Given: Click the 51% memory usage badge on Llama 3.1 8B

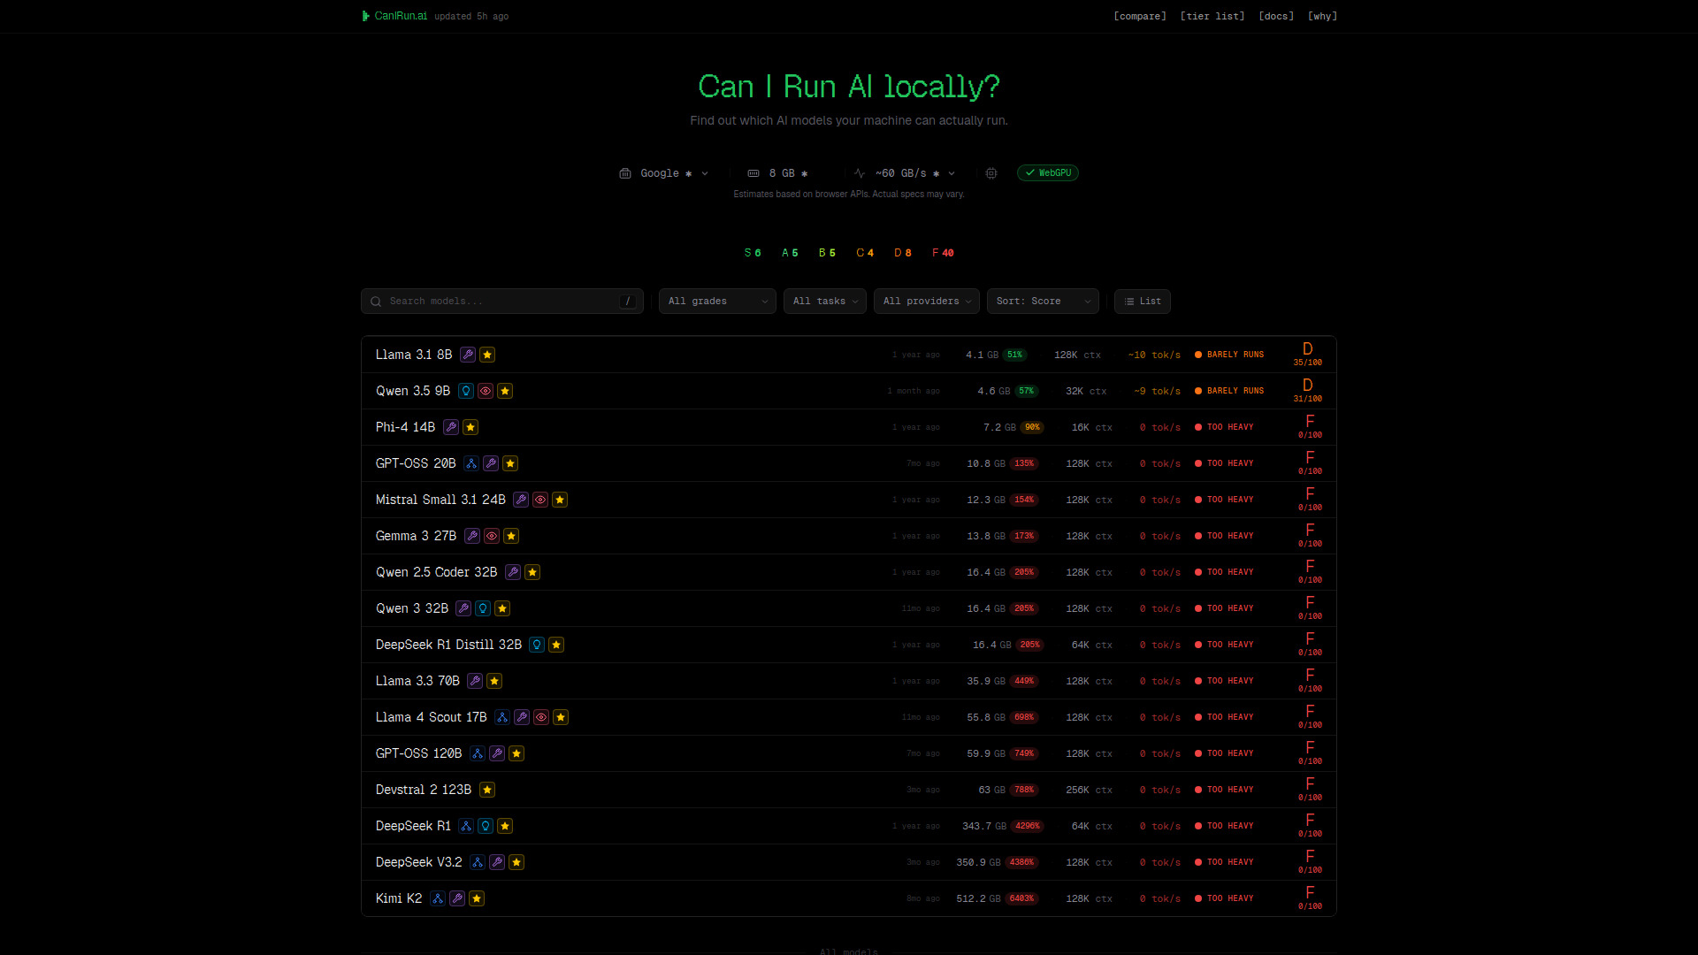Looking at the screenshot, I should click(x=1014, y=355).
